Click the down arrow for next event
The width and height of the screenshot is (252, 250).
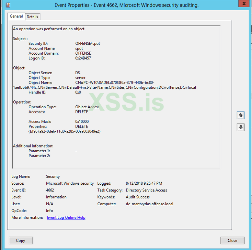(x=240, y=127)
